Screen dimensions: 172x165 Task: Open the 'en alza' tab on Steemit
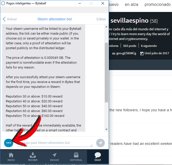(131, 5)
